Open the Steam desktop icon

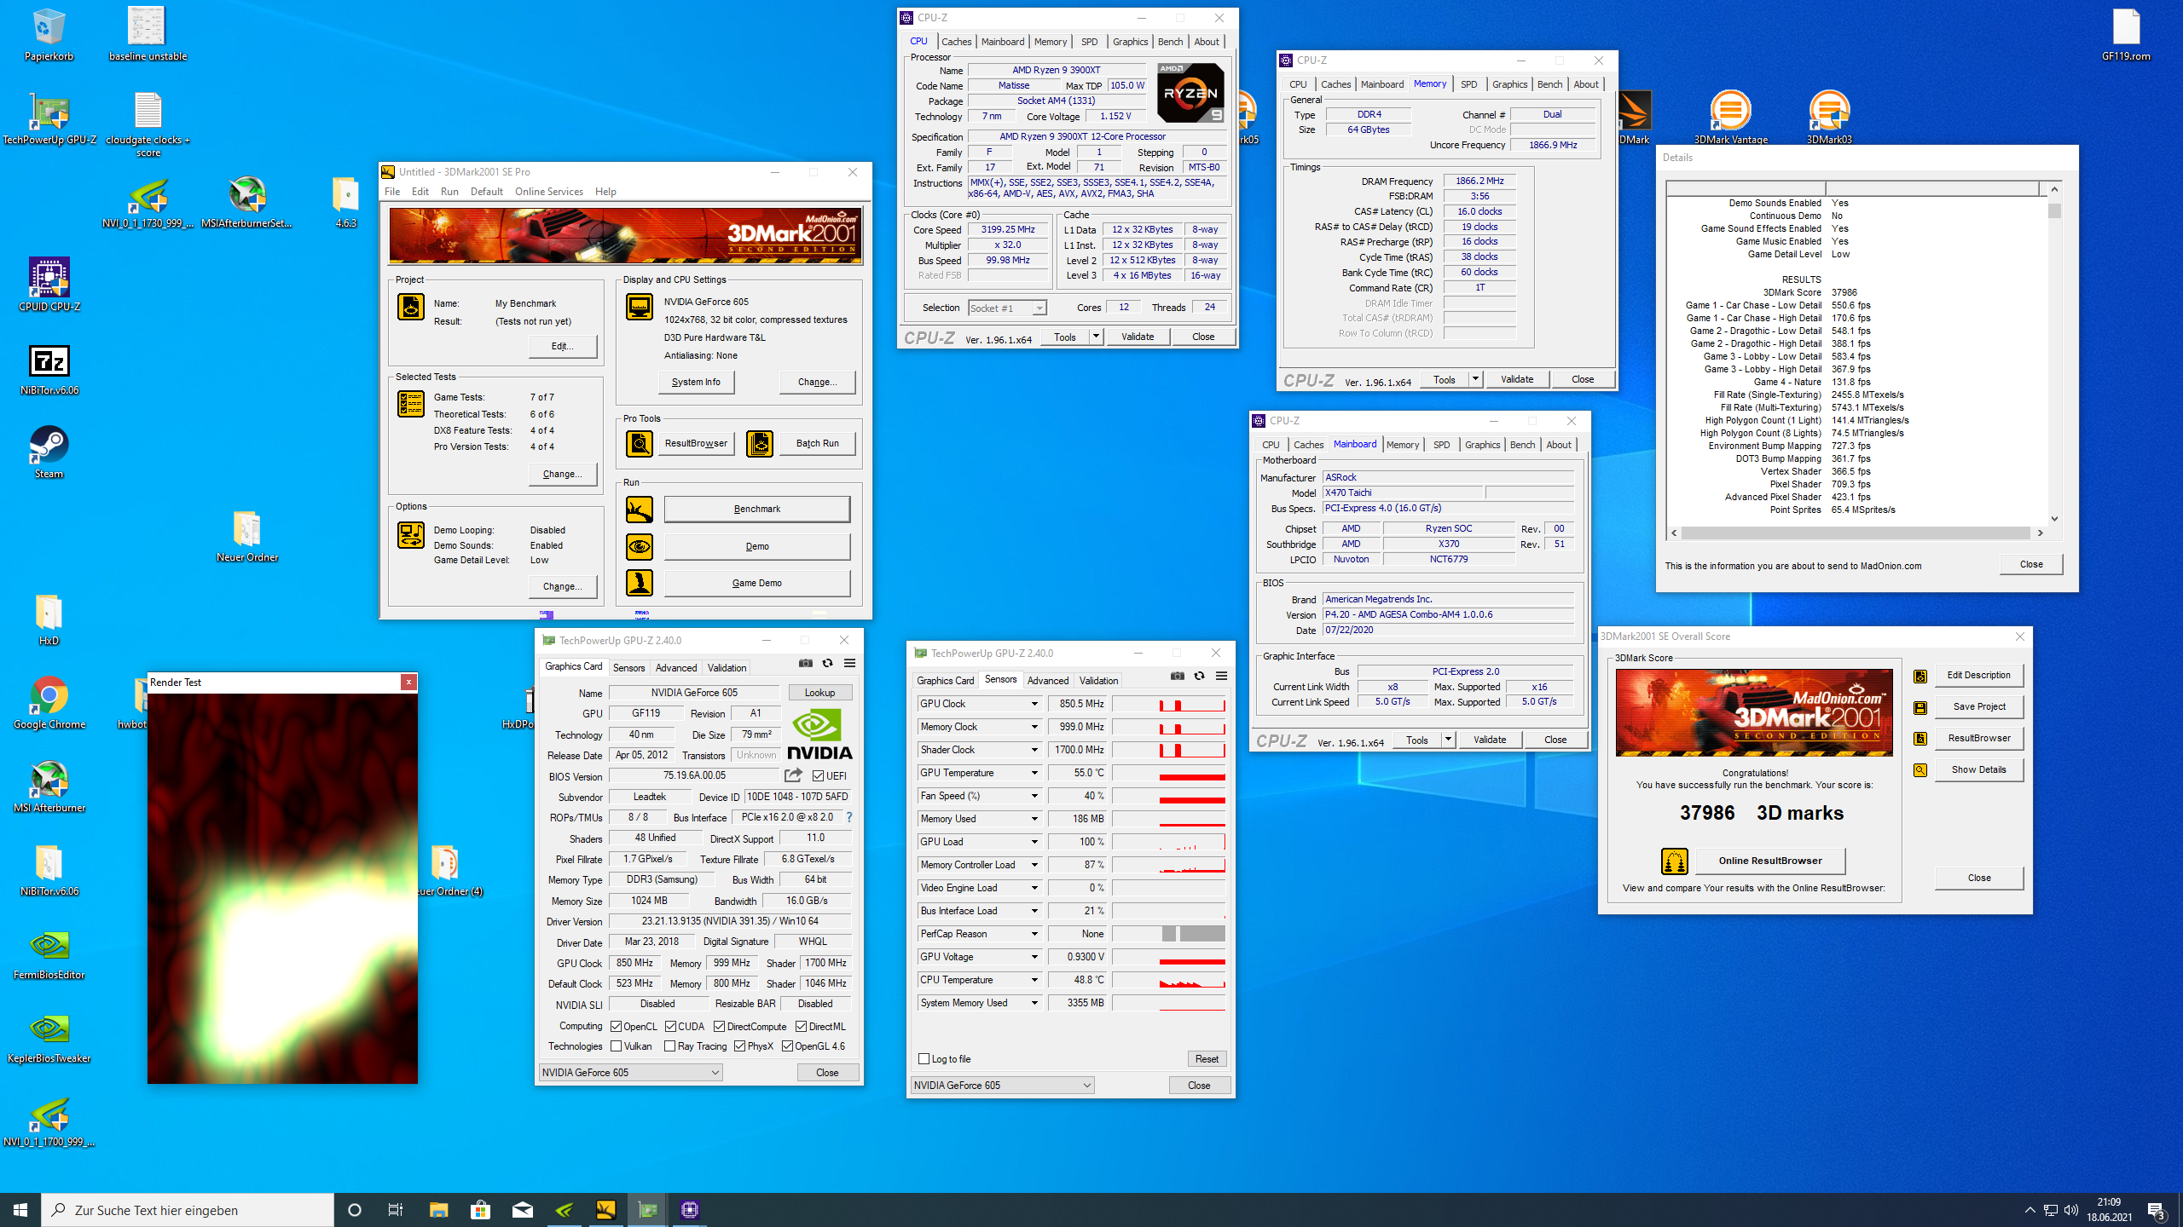pyautogui.click(x=49, y=452)
